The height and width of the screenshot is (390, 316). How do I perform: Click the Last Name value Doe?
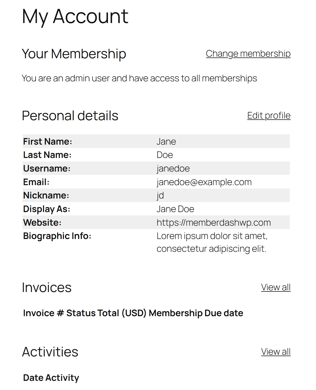165,155
